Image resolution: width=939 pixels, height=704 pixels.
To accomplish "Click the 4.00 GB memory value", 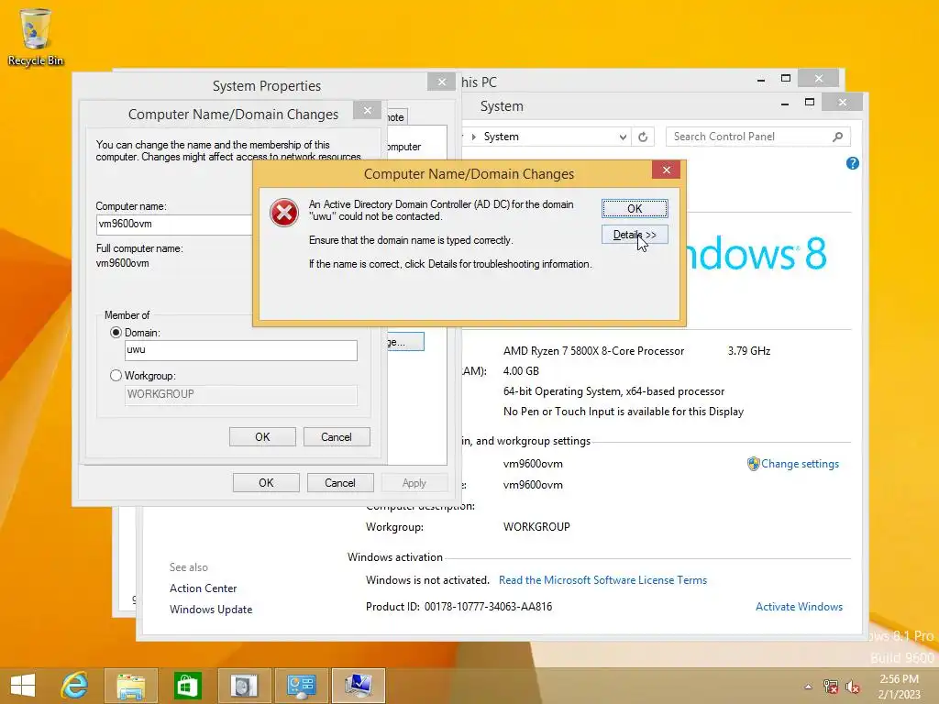I will [521, 370].
